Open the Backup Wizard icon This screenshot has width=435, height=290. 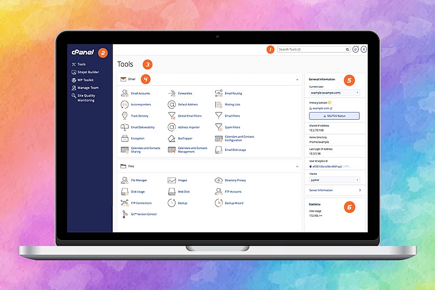click(x=219, y=203)
